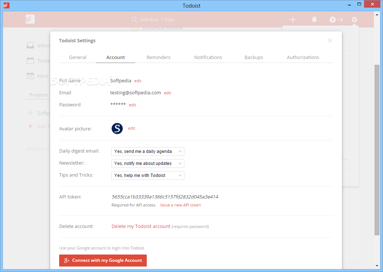Click Issue a new API token
The height and width of the screenshot is (272, 383).
pyautogui.click(x=180, y=205)
